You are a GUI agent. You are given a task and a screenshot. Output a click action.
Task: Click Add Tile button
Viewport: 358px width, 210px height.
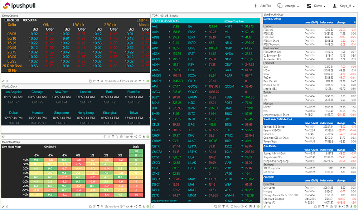click(x=262, y=6)
